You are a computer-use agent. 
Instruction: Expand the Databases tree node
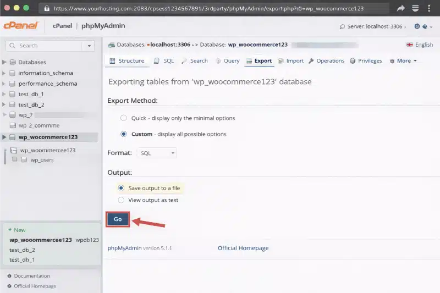(4, 62)
